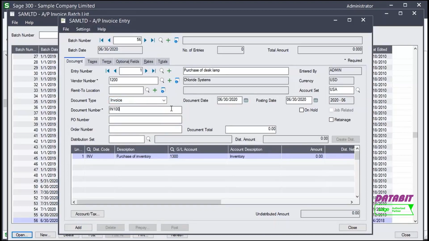The width and height of the screenshot is (429, 241).
Task: Create new batch with plus icon
Action: 168,40
